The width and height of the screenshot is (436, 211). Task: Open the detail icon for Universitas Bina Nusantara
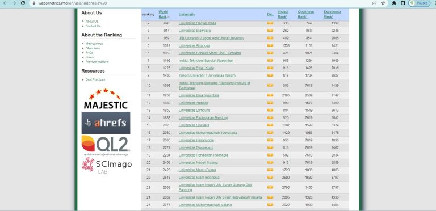click(270, 95)
